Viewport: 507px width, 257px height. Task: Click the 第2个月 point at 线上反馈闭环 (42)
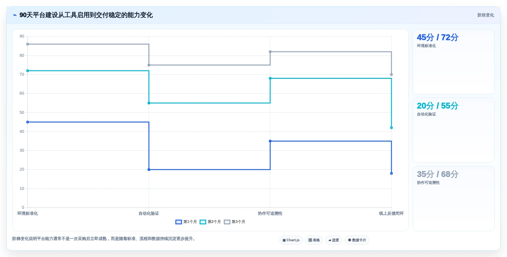coord(391,128)
